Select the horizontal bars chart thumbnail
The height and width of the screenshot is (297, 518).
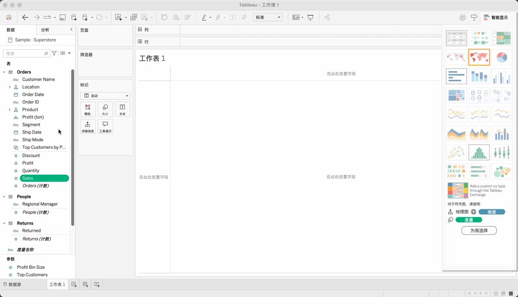[456, 76]
